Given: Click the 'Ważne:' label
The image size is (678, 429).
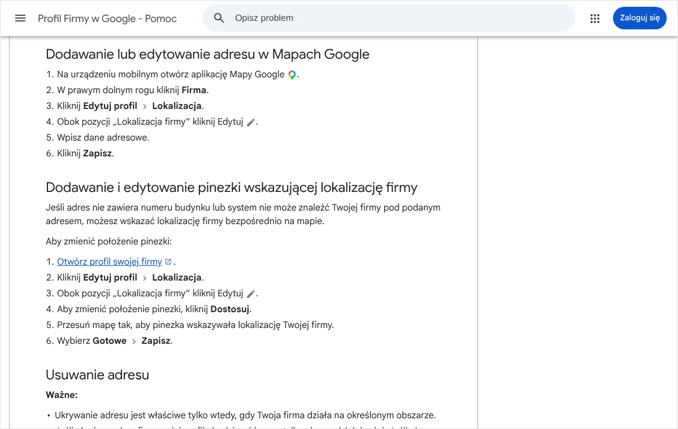Looking at the screenshot, I should 62,395.
